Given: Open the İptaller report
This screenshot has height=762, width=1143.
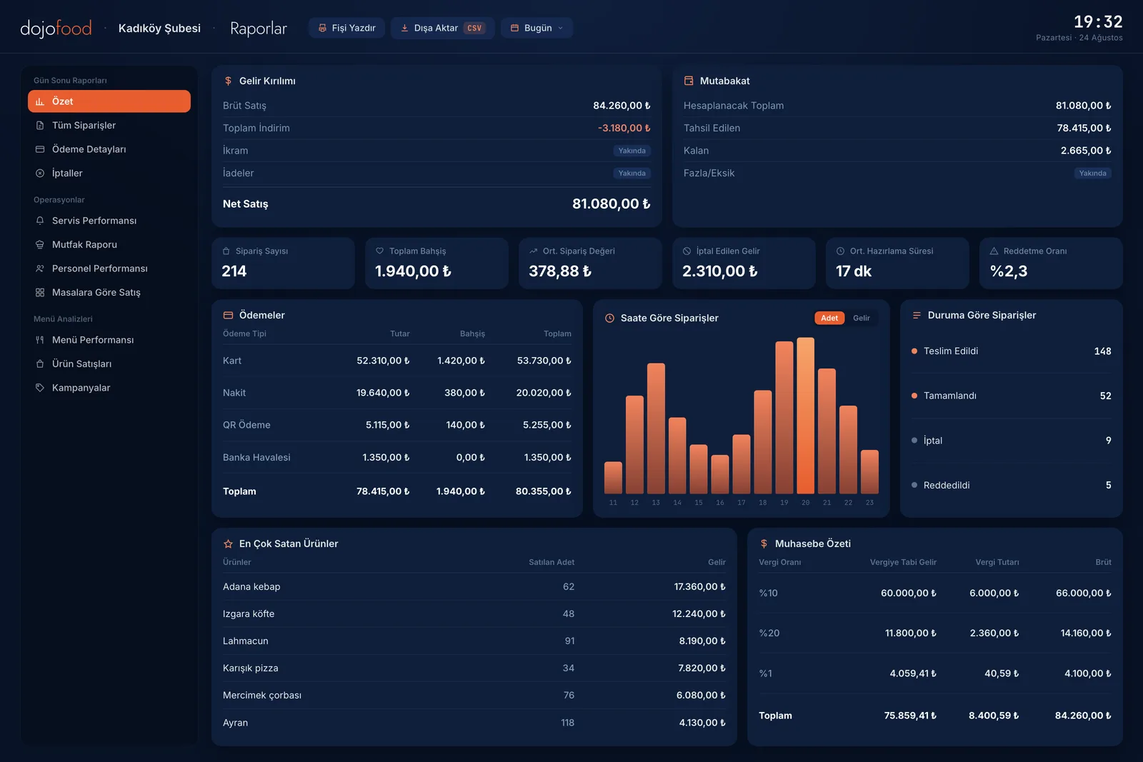Looking at the screenshot, I should 109,173.
